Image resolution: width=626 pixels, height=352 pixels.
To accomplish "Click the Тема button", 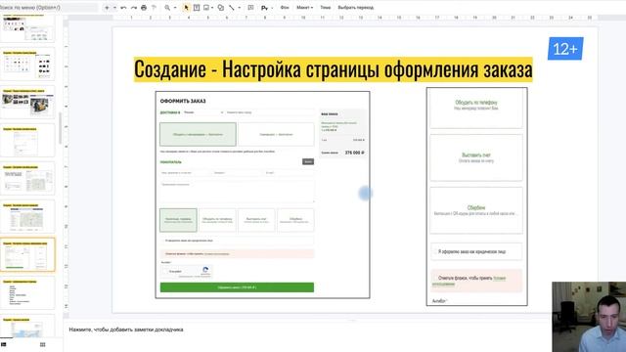I will [x=326, y=8].
